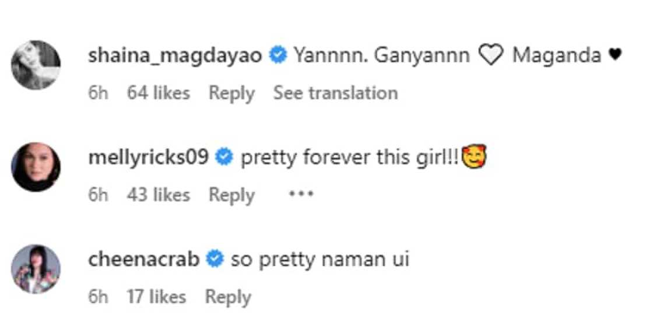Click the white heart emoji in shaina's comment

[x=490, y=56]
